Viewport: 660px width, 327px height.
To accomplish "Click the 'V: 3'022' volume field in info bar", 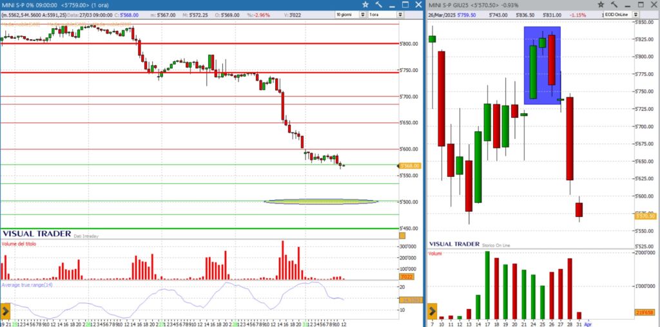I will point(292,15).
